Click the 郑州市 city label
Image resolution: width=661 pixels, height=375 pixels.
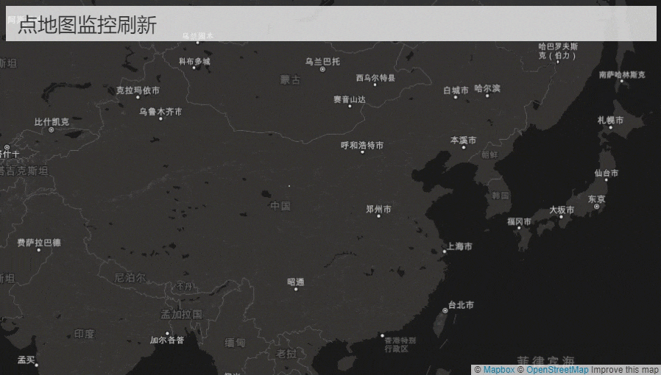click(x=378, y=209)
